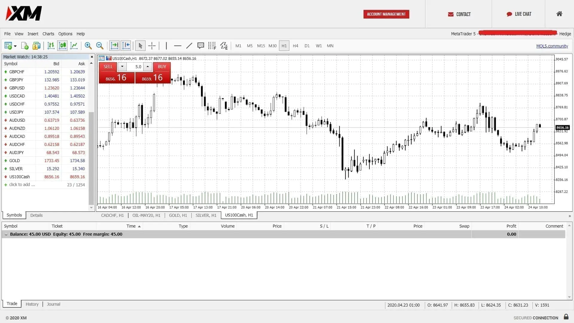Open the Options menu

pyautogui.click(x=65, y=34)
